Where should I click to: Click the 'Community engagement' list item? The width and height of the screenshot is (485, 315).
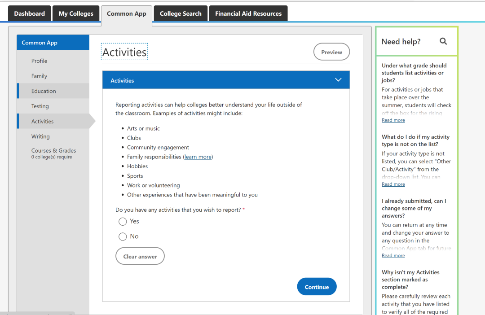pyautogui.click(x=158, y=148)
